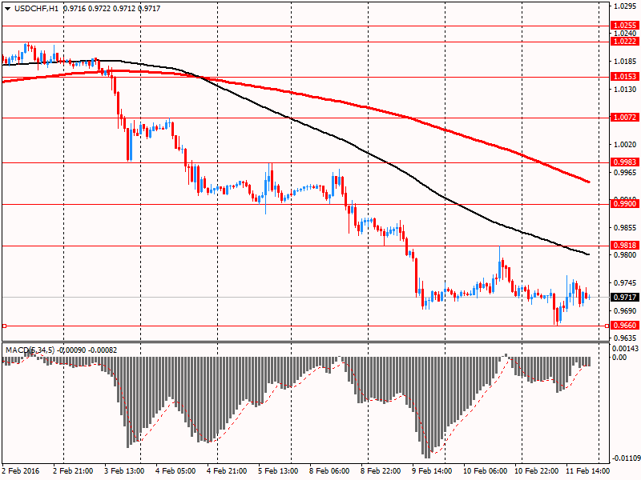
Task: Click the 1.0295 price axis value
Action: coord(625,6)
